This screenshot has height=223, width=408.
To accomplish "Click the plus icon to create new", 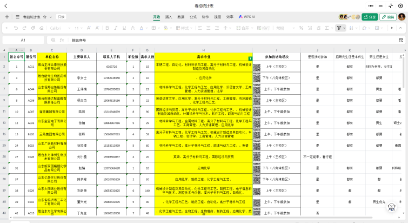I will point(7,17).
